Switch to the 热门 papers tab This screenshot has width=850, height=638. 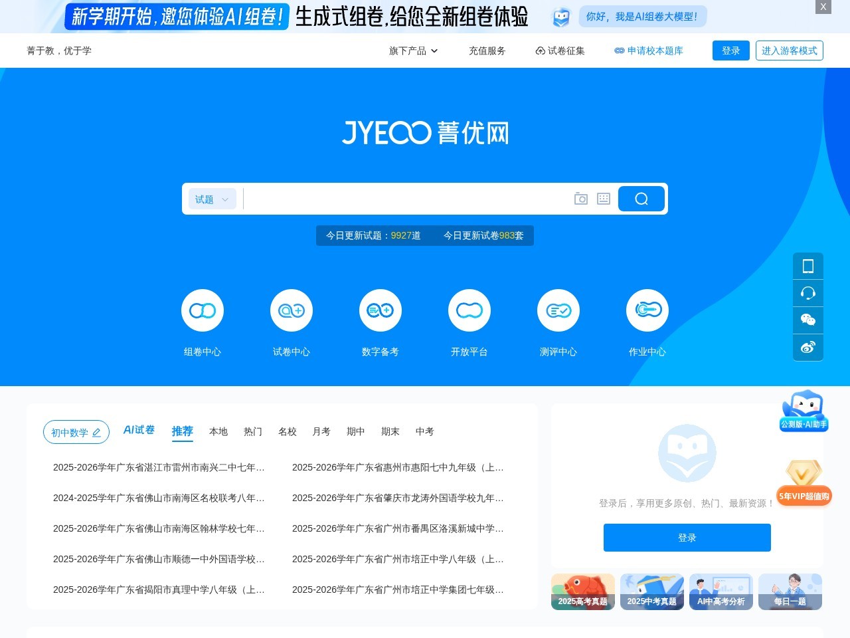point(253,431)
